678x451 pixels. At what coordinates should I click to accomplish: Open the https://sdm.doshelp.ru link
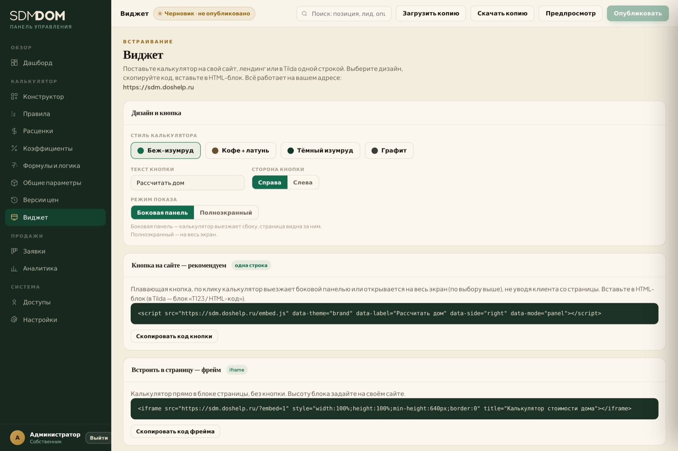coord(158,87)
